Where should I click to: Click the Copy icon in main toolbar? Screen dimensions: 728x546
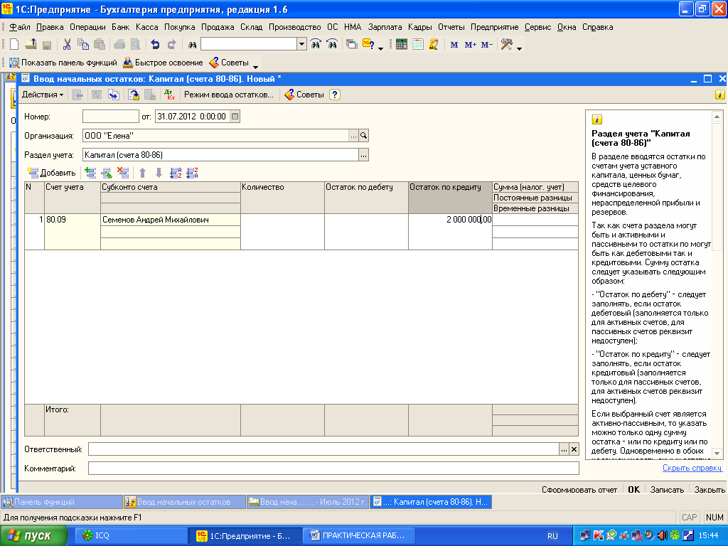[x=83, y=45]
